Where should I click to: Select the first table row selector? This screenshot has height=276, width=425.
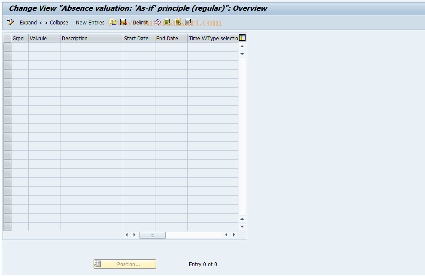point(7,47)
